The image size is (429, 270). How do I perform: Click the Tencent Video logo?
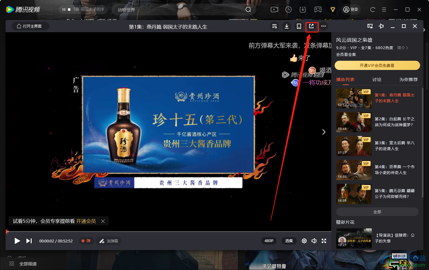point(23,10)
